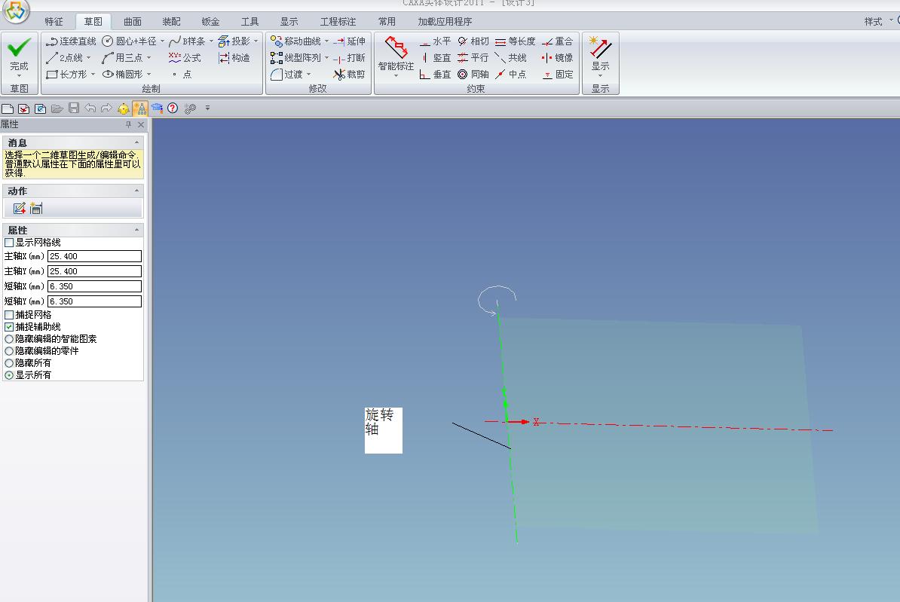This screenshot has width=900, height=602.
Task: Collapse the 消息 panel section
Action: click(136, 142)
